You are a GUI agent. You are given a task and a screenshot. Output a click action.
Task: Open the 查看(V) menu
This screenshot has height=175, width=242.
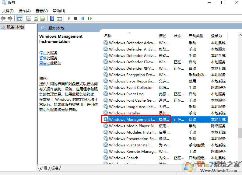tap(41, 11)
